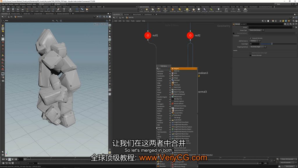Switch to the Geometry Spreadsheet tab
The width and height of the screenshot is (298, 168).
(63, 14)
